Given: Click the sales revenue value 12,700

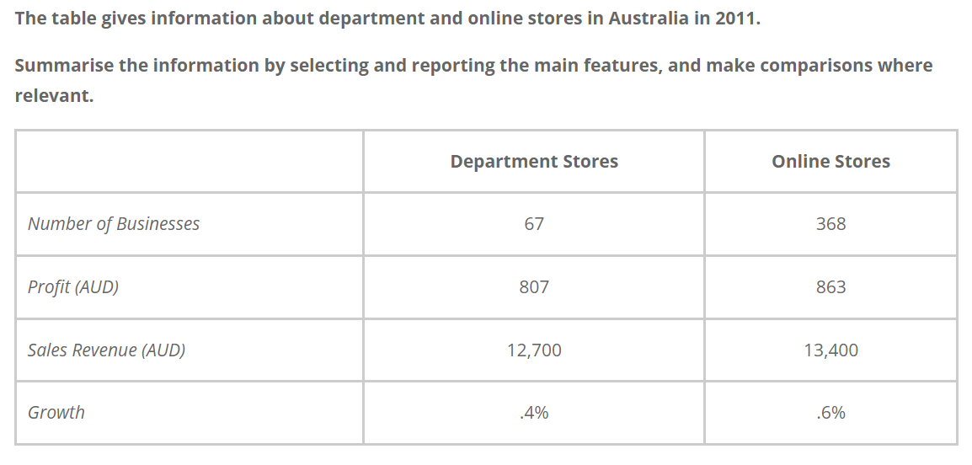Looking at the screenshot, I should pos(534,350).
